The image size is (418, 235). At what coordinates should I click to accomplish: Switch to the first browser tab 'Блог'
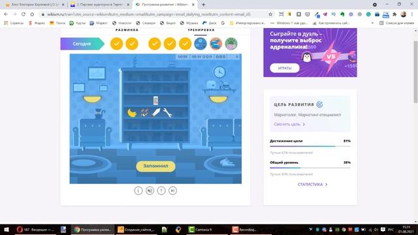coord(35,5)
